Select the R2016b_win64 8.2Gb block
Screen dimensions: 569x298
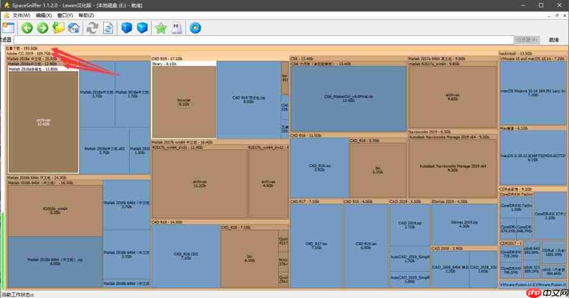(x=55, y=211)
